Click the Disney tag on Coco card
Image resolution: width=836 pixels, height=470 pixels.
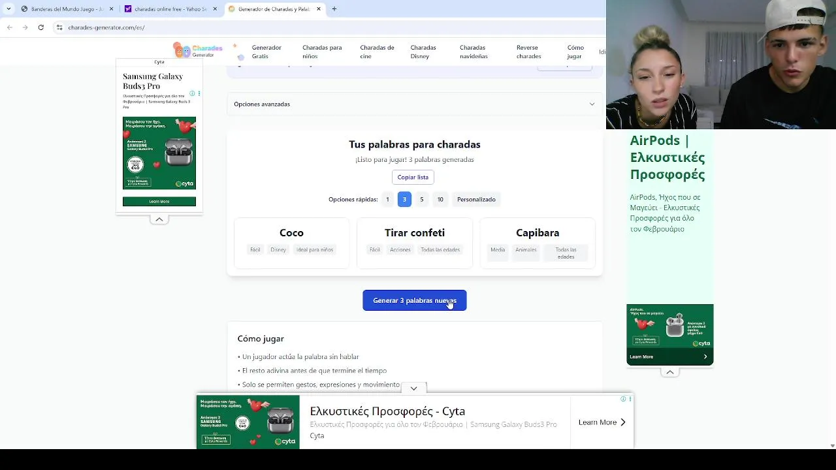pyautogui.click(x=278, y=249)
